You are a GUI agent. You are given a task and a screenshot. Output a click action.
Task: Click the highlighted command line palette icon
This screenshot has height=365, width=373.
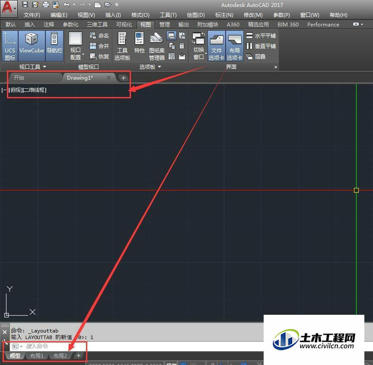[x=172, y=36]
